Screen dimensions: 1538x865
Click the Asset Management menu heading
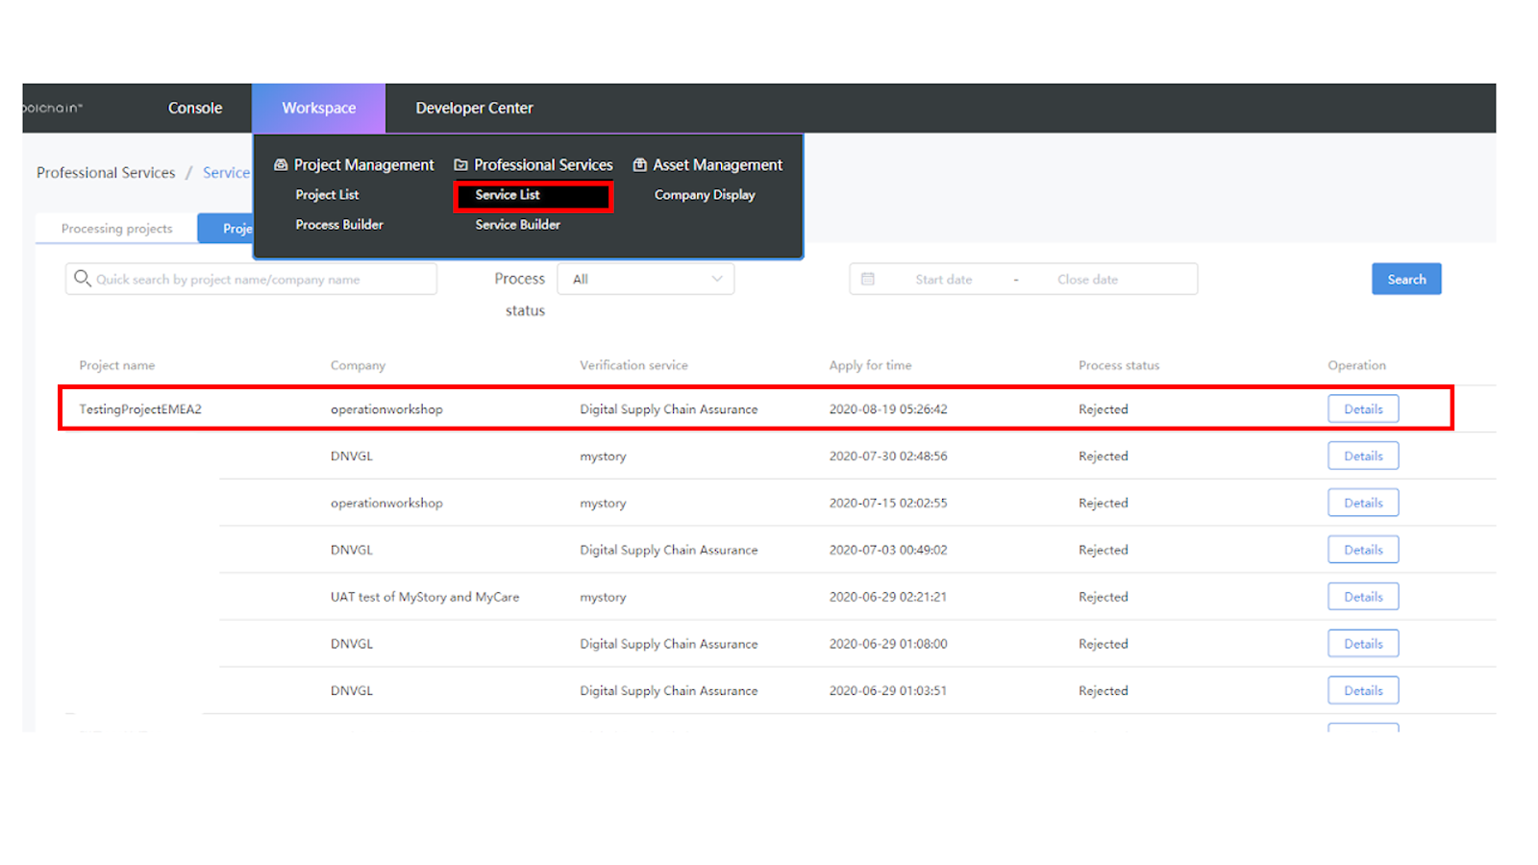tap(718, 165)
